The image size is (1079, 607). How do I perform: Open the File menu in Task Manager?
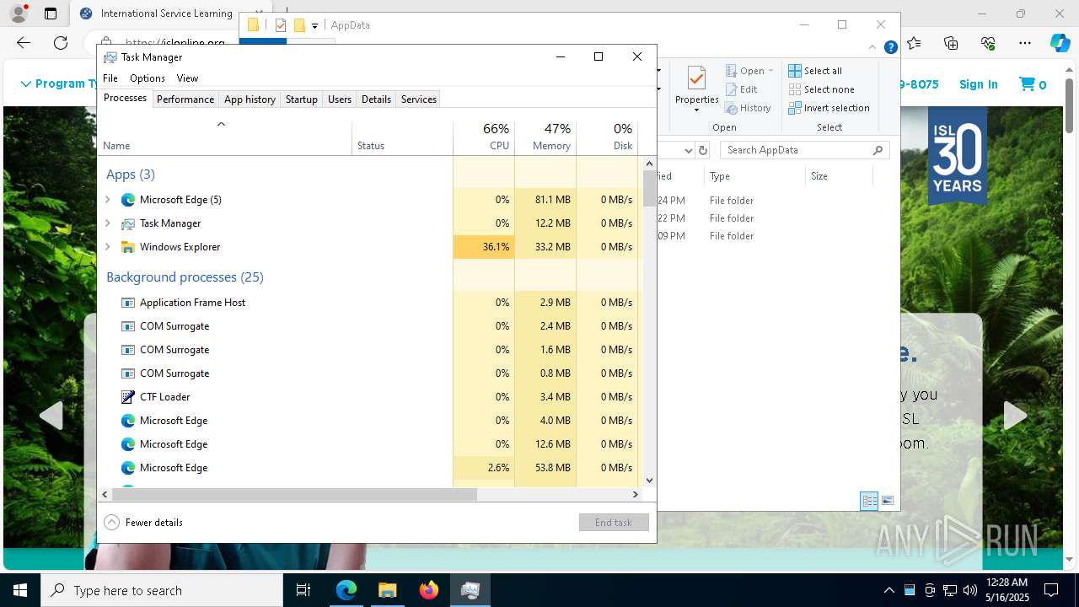[x=110, y=78]
